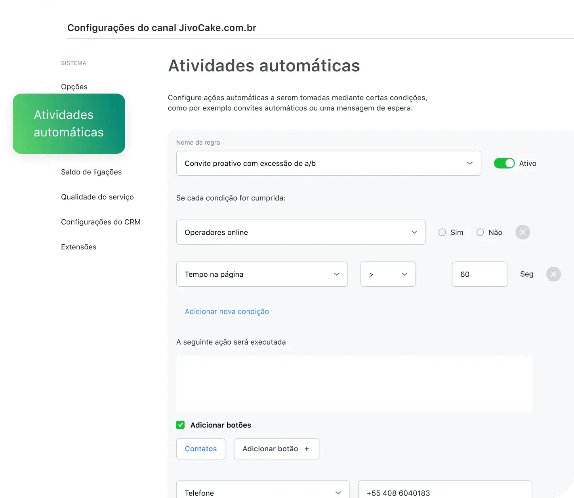The height and width of the screenshot is (498, 574).
Task: Open the greater-than operator dropdown
Action: 388,274
